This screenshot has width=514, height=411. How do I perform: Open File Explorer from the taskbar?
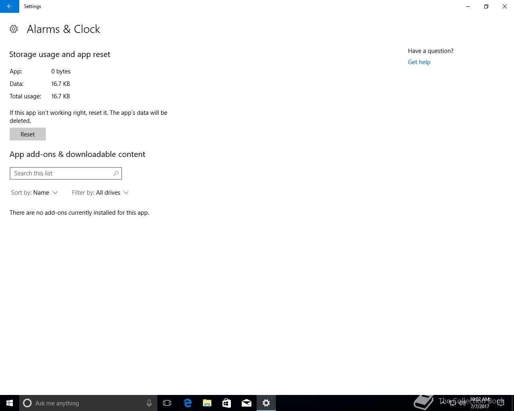pos(207,403)
